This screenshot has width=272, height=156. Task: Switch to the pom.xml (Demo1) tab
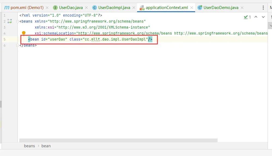(27, 8)
